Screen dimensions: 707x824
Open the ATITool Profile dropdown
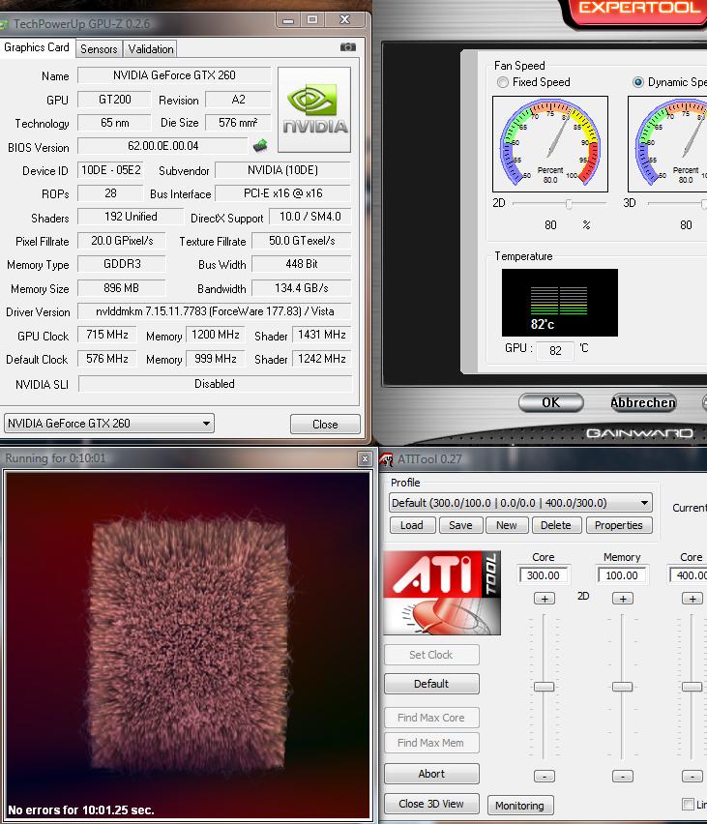click(x=520, y=503)
